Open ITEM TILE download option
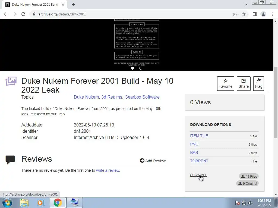 tap(199, 136)
